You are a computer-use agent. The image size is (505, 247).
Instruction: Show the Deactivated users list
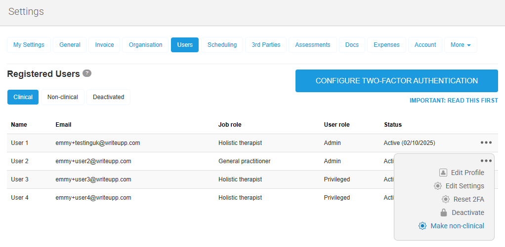click(x=108, y=97)
